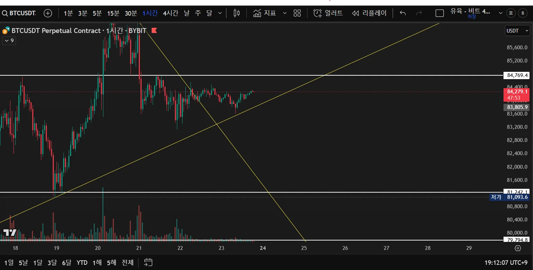Save the layout via 저장
The image size is (533, 270).
click(x=472, y=17)
